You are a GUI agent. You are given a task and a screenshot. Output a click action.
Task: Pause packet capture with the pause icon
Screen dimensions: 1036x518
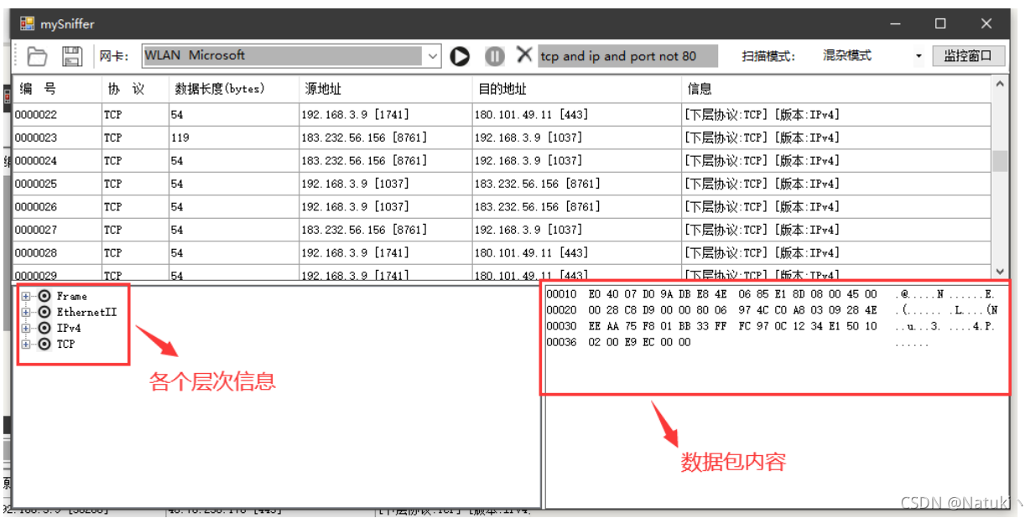(495, 56)
